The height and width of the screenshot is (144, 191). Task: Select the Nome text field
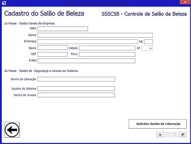coord(95,35)
